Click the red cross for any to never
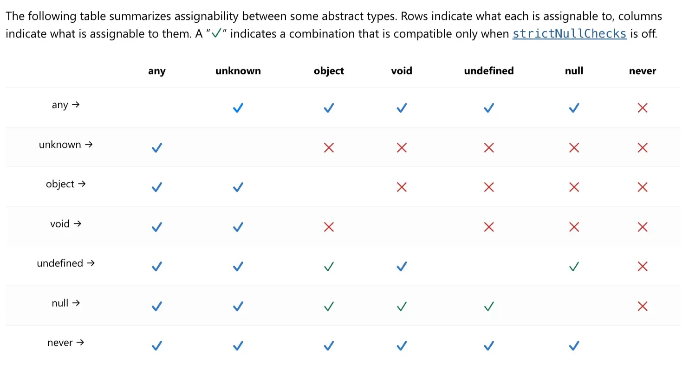Screen dimensions: 689x376 pos(642,108)
